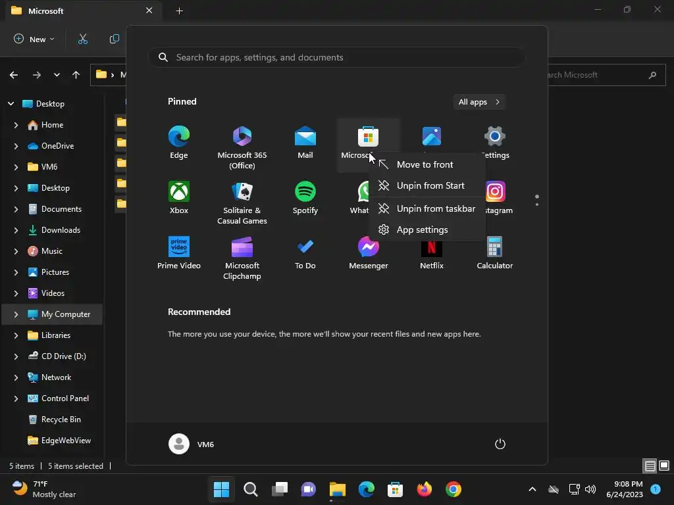Expand the Network tree node
This screenshot has width=674, height=505.
coord(16,377)
